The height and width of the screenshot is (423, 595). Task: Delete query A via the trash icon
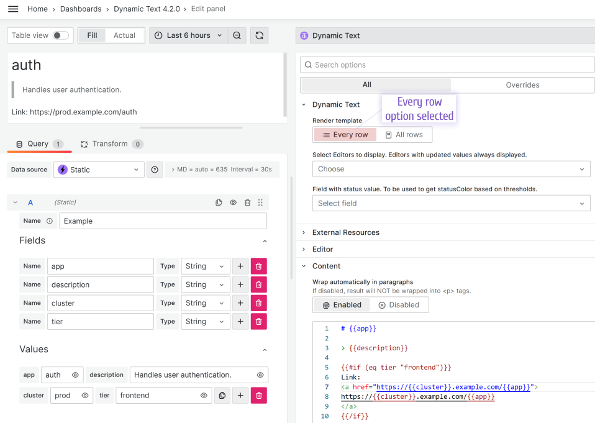tap(247, 202)
